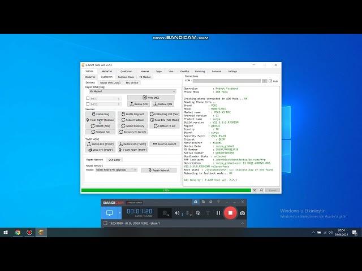Click the Fastboot Exit button
The image size is (362, 271).
[x=100, y=132]
